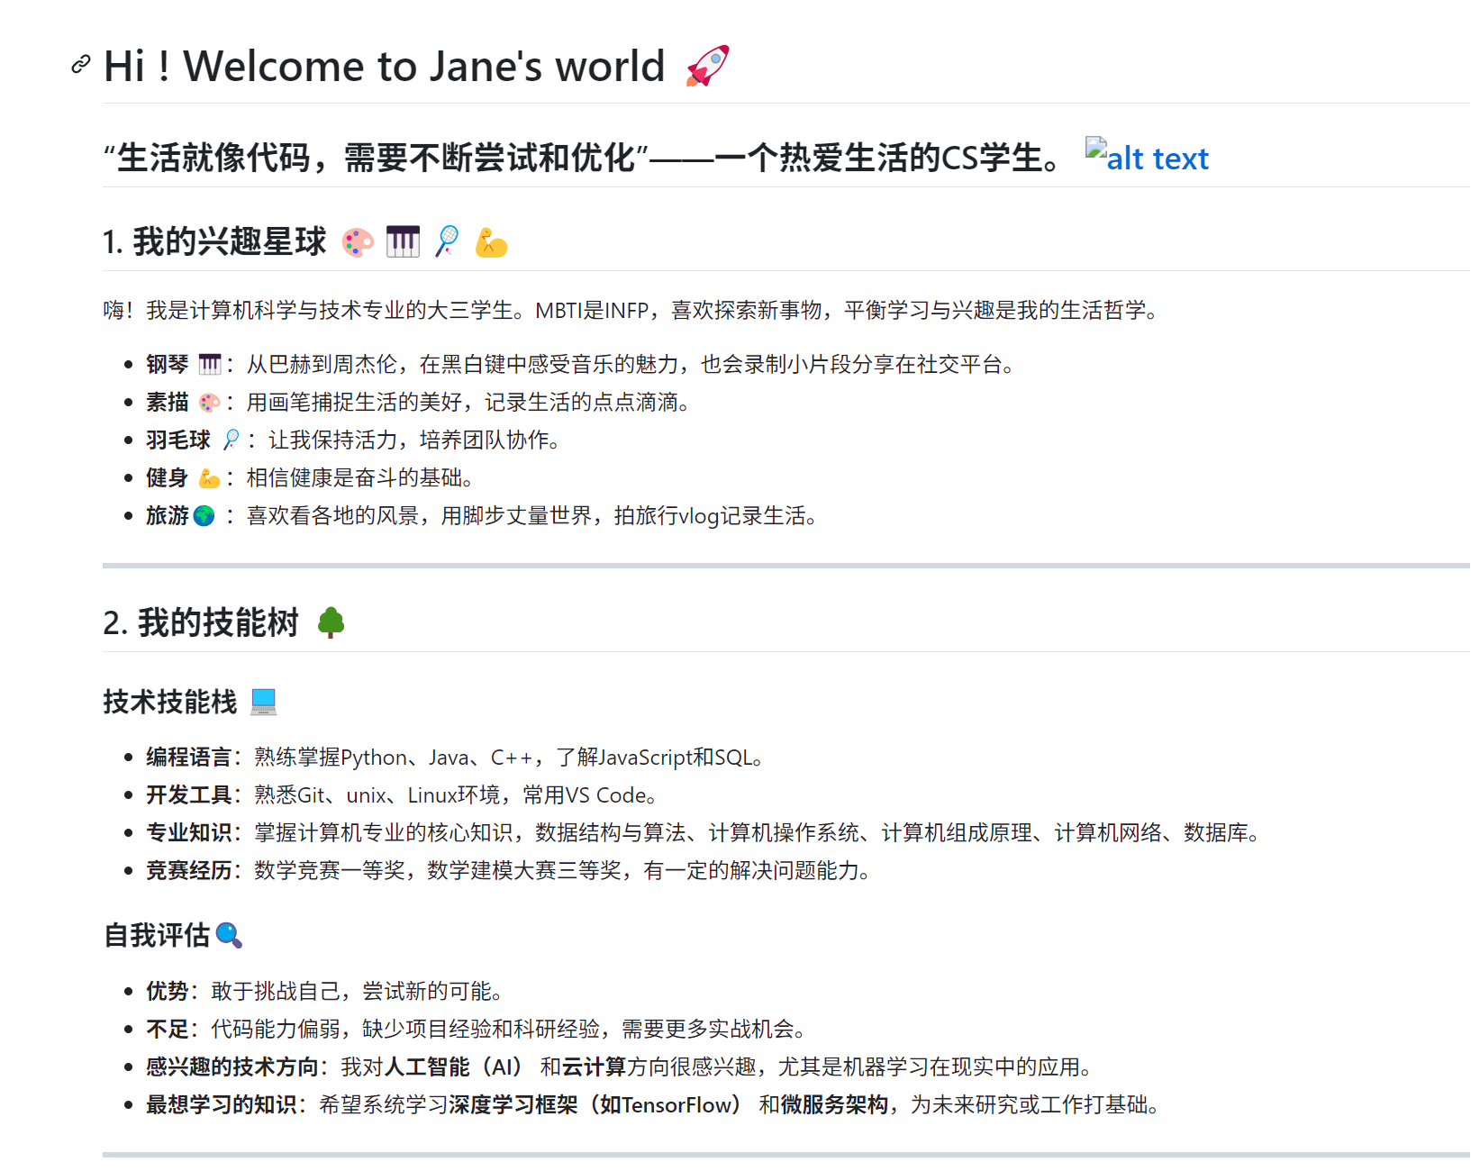
Task: Click the magnifying glass emoji next to 自我评估
Action: 230,935
